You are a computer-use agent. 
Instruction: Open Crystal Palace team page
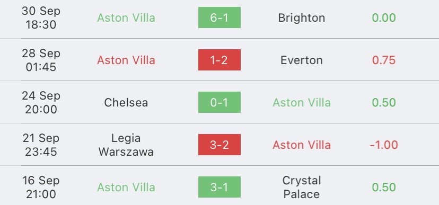tap(302, 187)
